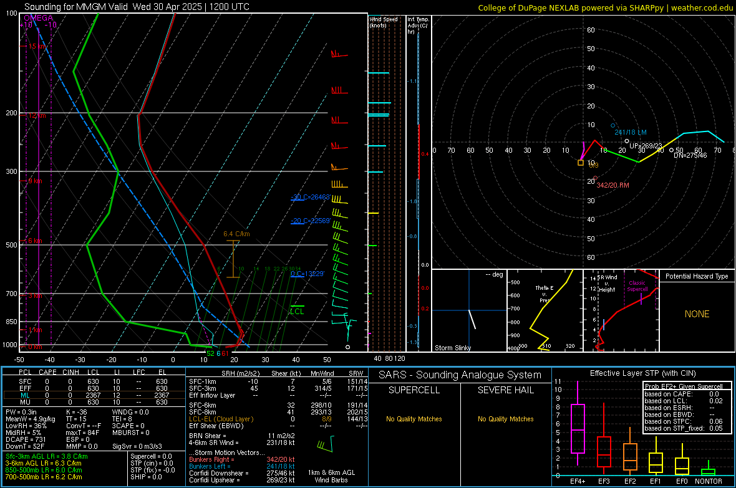
Task: Select the SFC-6km shear row
Action: point(278,405)
